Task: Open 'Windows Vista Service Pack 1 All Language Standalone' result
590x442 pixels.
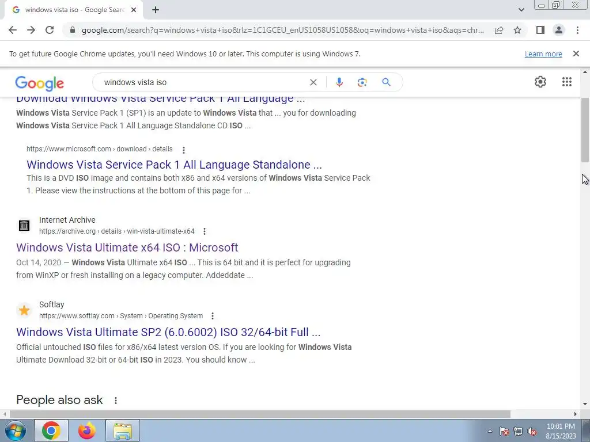Action: click(x=174, y=164)
